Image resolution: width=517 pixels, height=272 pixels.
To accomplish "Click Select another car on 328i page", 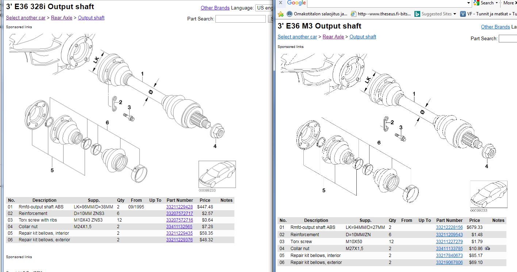I will 26,18.
